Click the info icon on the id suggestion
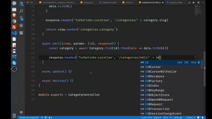The image size is (212, 119). click(x=199, y=62)
